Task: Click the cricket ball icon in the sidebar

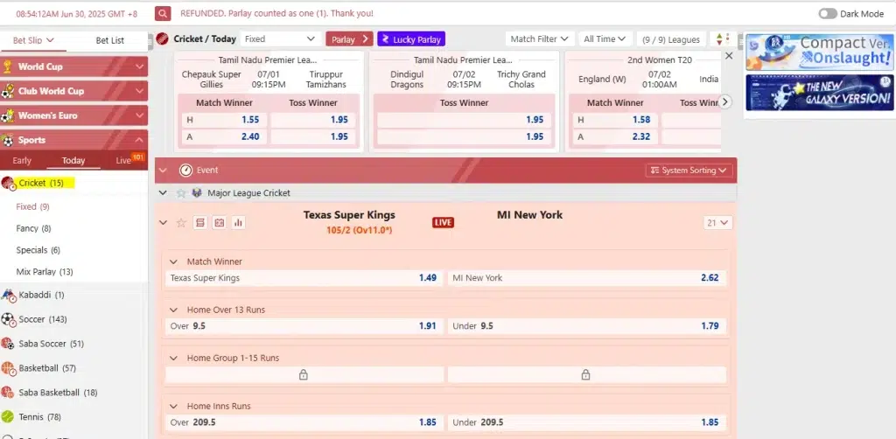Action: click(x=8, y=184)
